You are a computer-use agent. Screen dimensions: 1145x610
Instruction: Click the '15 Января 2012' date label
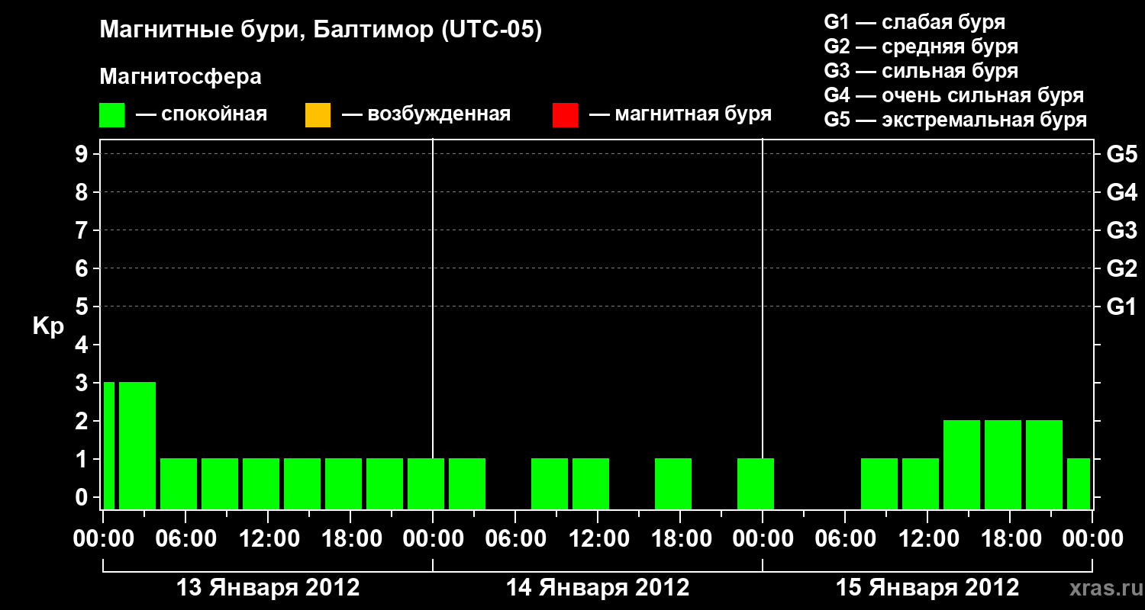(x=927, y=588)
